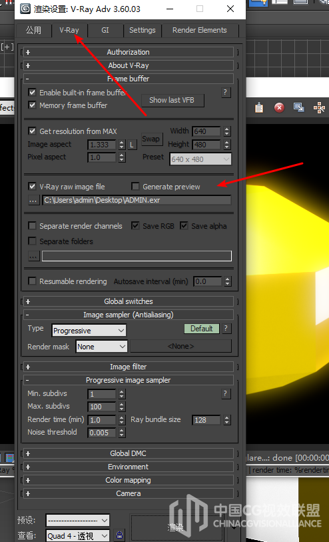Image resolution: width=329 pixels, height=542 pixels.
Task: Click the empty separate channels path field
Action: pyautogui.click(x=137, y=256)
